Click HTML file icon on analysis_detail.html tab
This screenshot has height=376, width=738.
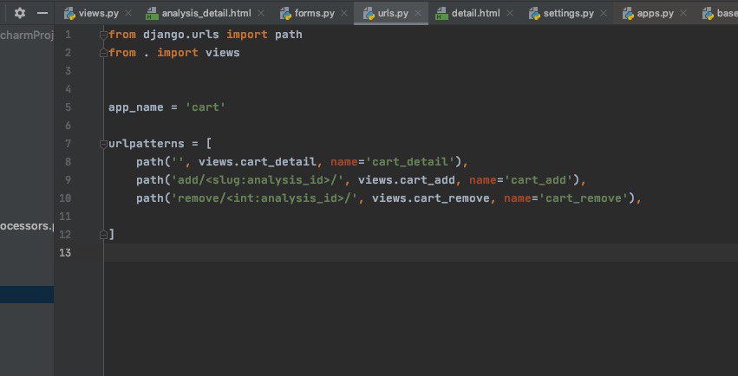(x=152, y=13)
